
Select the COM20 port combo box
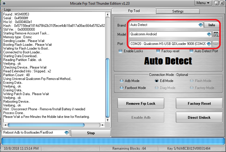click(170, 44)
